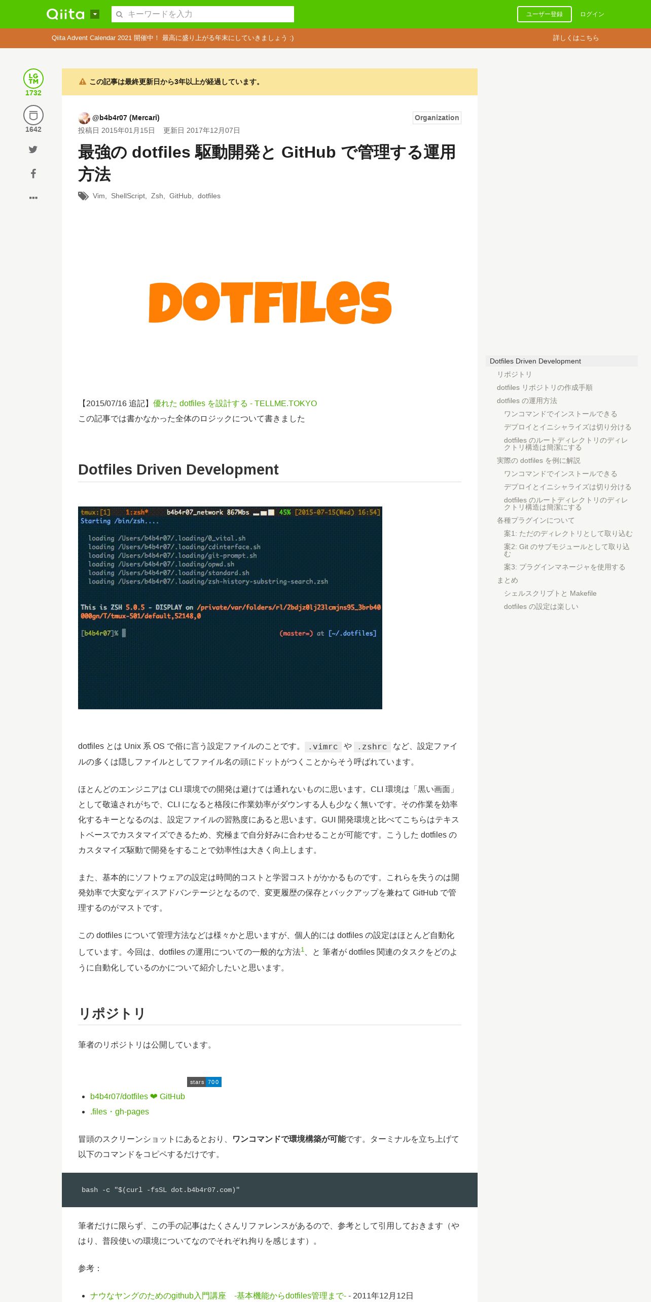Jump to 案1: ただのディレクトリとして取り込む

[568, 533]
